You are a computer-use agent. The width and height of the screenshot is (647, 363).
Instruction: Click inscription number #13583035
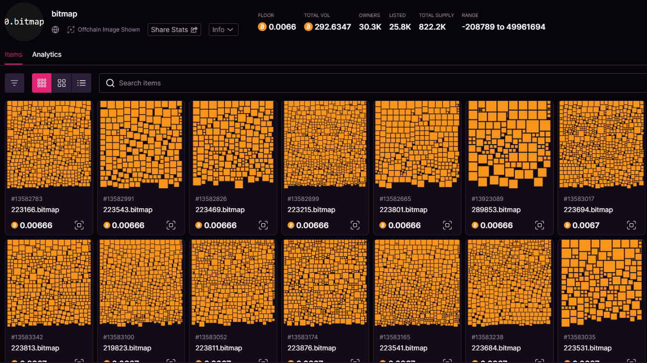point(579,337)
